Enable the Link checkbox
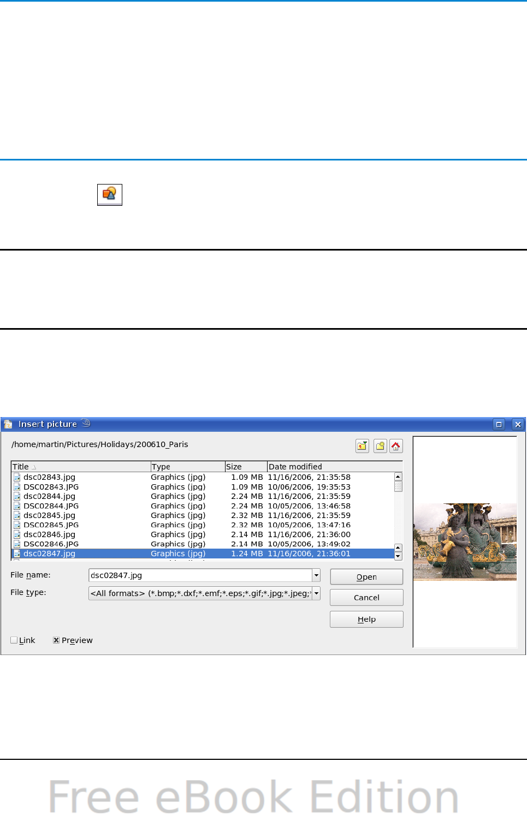 pos(14,640)
